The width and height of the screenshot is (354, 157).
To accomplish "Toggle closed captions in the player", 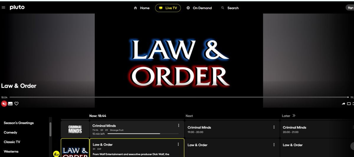I will pyautogui.click(x=10, y=104).
